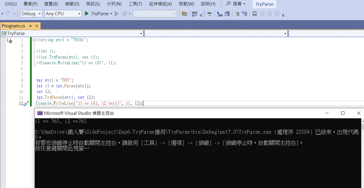This screenshot has width=364, height=188.
Task: Click the debug console window app icon
Action: 40,113
